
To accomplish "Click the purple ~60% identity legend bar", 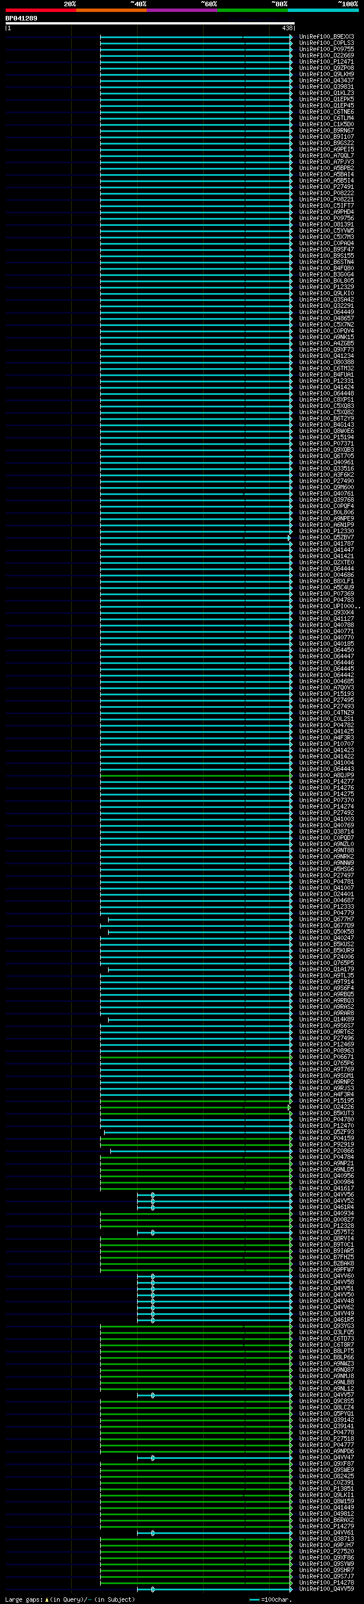I will pos(183,11).
